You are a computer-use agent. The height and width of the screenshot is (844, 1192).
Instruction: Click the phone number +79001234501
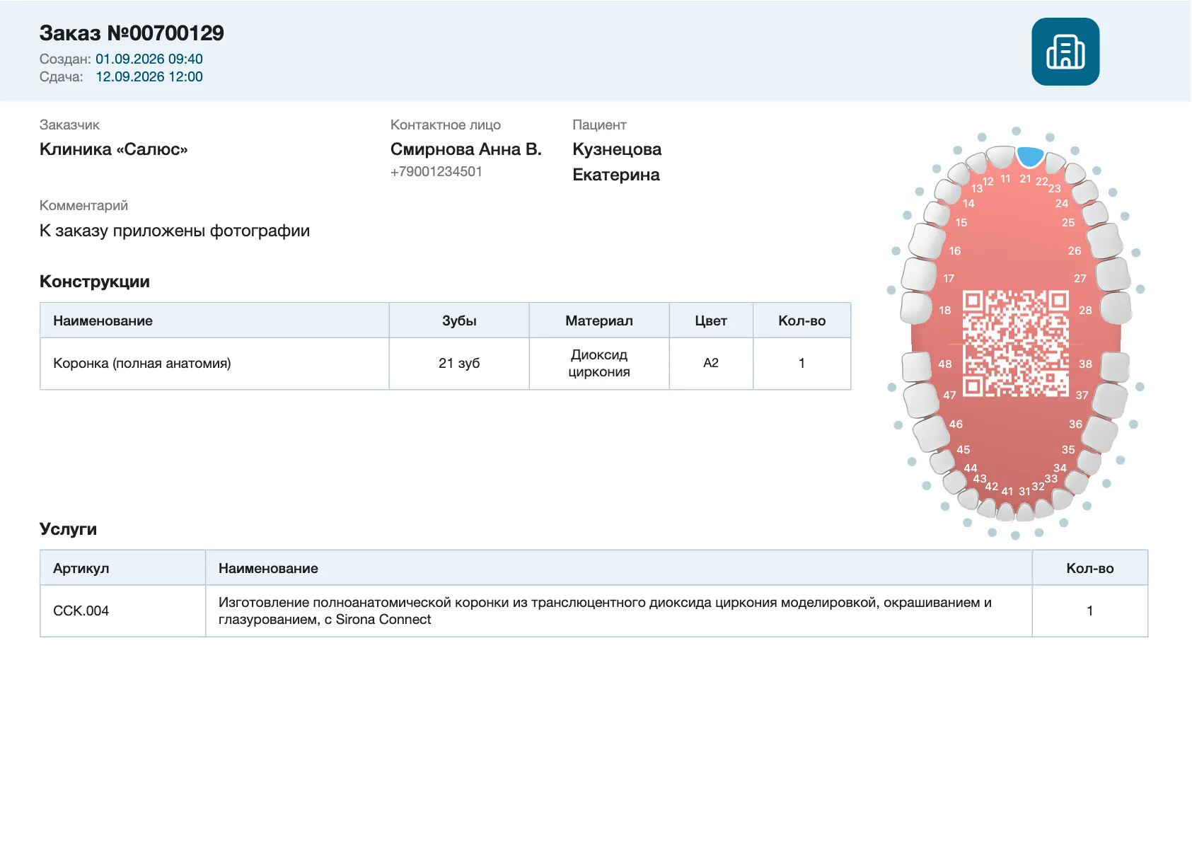pyautogui.click(x=436, y=171)
